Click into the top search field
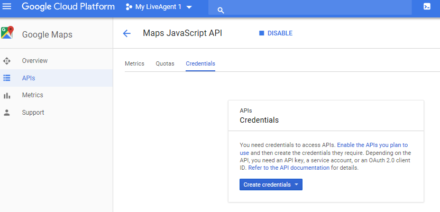 coord(310,7)
